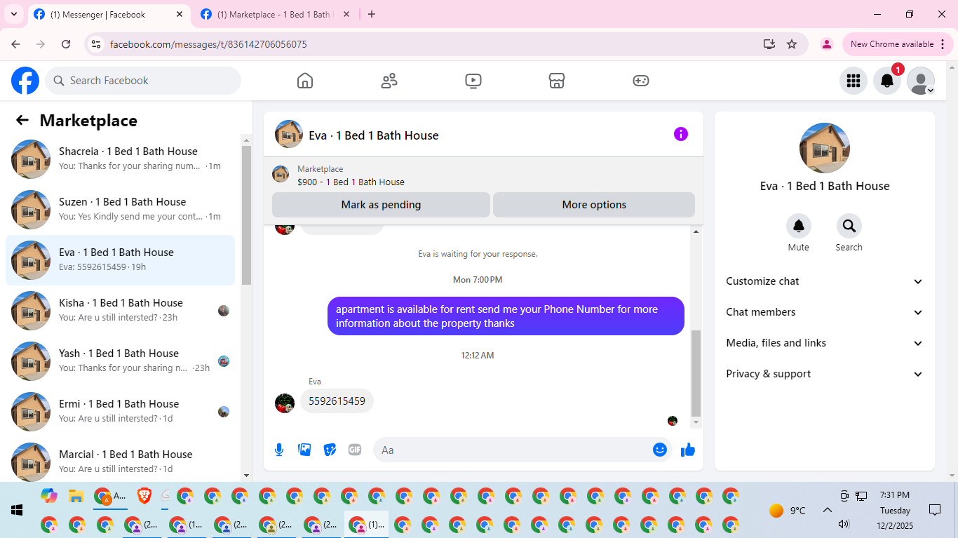Expand Customize chat section
The image size is (958, 538).
(x=825, y=281)
